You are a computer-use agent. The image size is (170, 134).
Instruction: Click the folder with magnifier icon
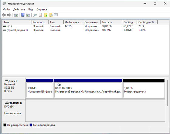pyautogui.click(x=51, y=15)
